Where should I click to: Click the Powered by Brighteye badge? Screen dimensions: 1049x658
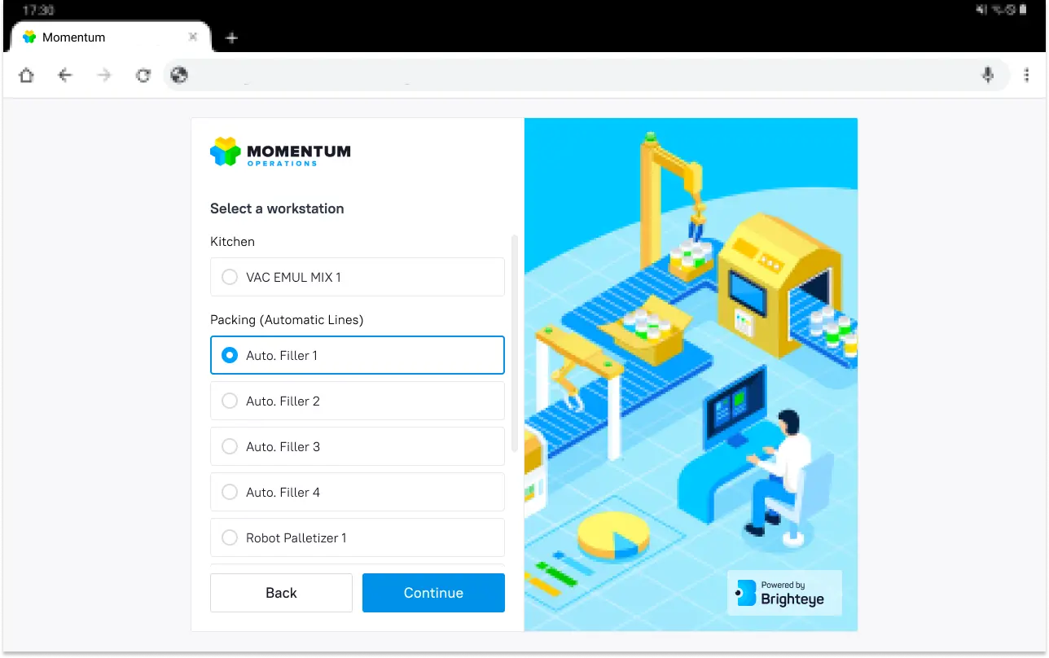click(784, 593)
